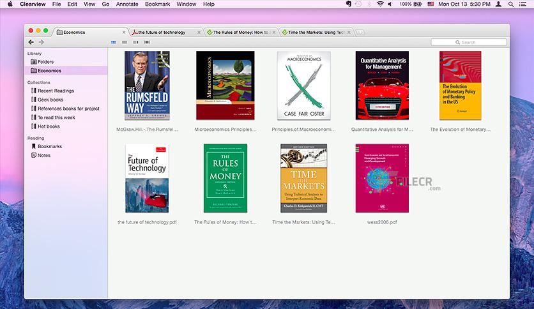This screenshot has height=309, width=534.
Task: Open the battery status menu
Action: click(411, 4)
